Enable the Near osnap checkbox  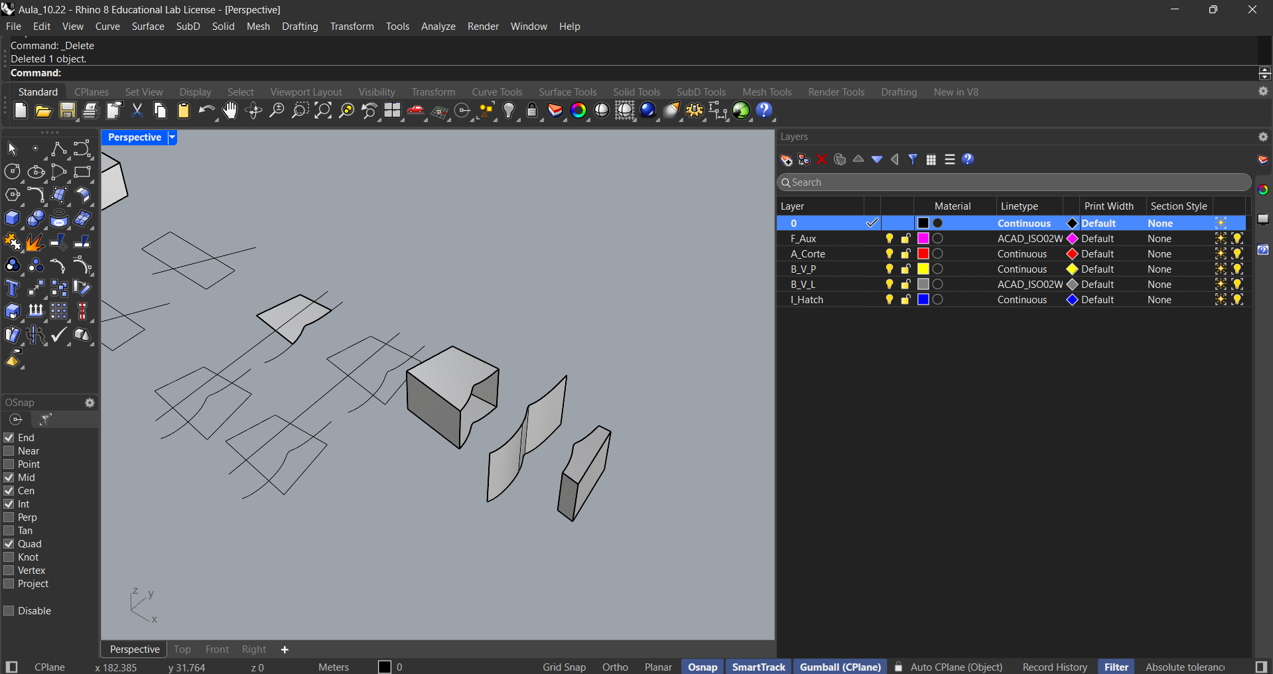coord(9,451)
